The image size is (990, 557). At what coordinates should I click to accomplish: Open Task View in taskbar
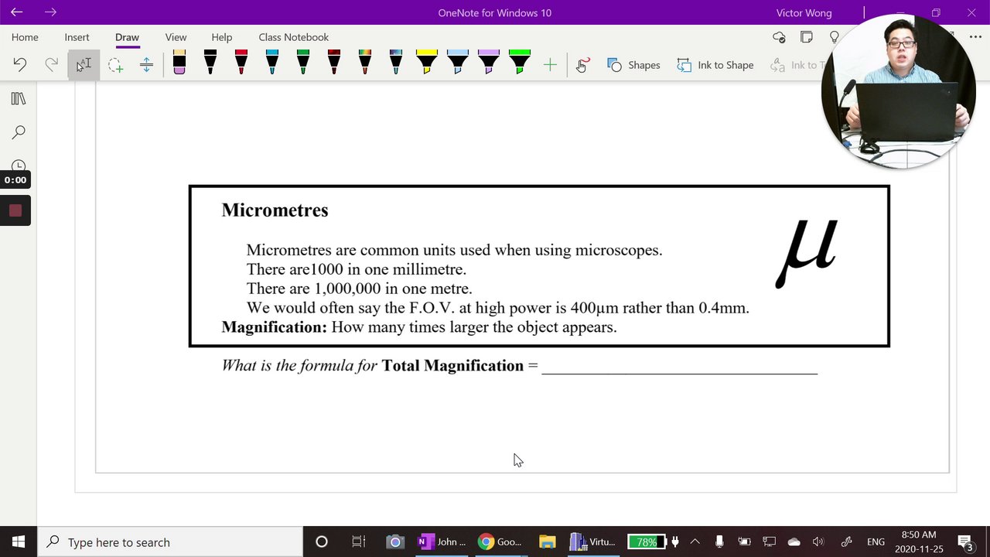coord(358,542)
